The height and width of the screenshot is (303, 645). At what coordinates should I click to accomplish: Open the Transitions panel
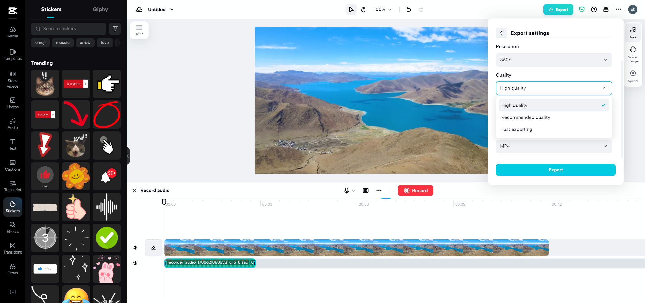click(12, 248)
